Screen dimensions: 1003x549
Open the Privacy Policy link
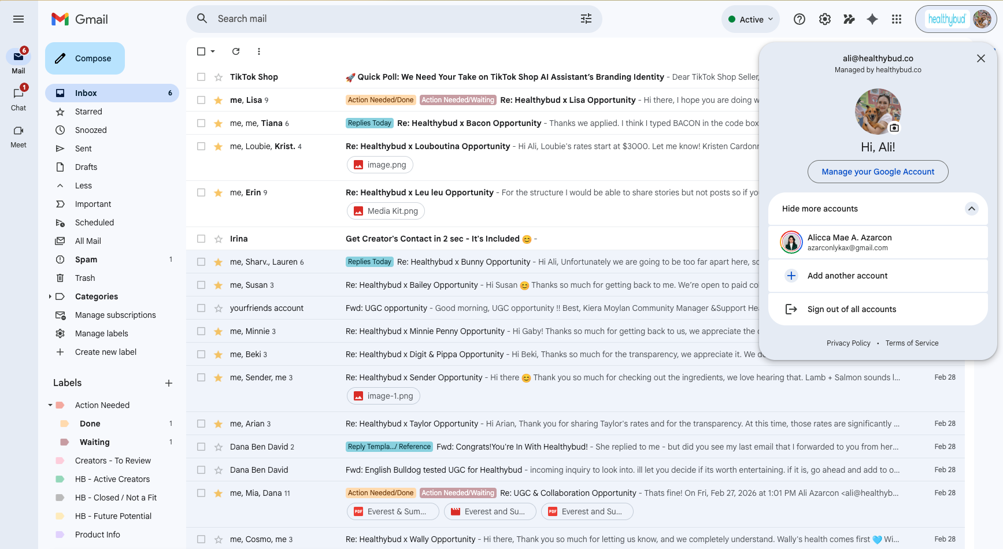[x=848, y=343]
